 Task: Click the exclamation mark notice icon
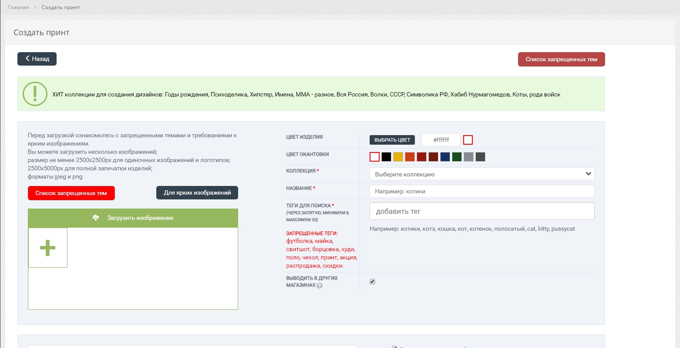[35, 94]
